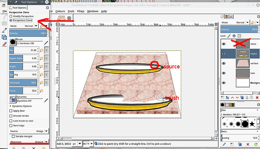Open the Alignment dropdown

[x=29, y=142]
